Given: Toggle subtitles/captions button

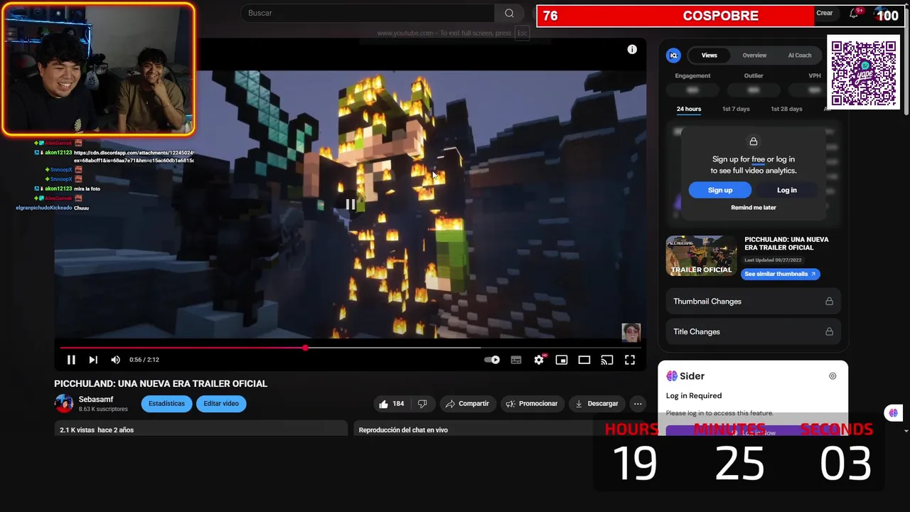Looking at the screenshot, I should [x=516, y=360].
